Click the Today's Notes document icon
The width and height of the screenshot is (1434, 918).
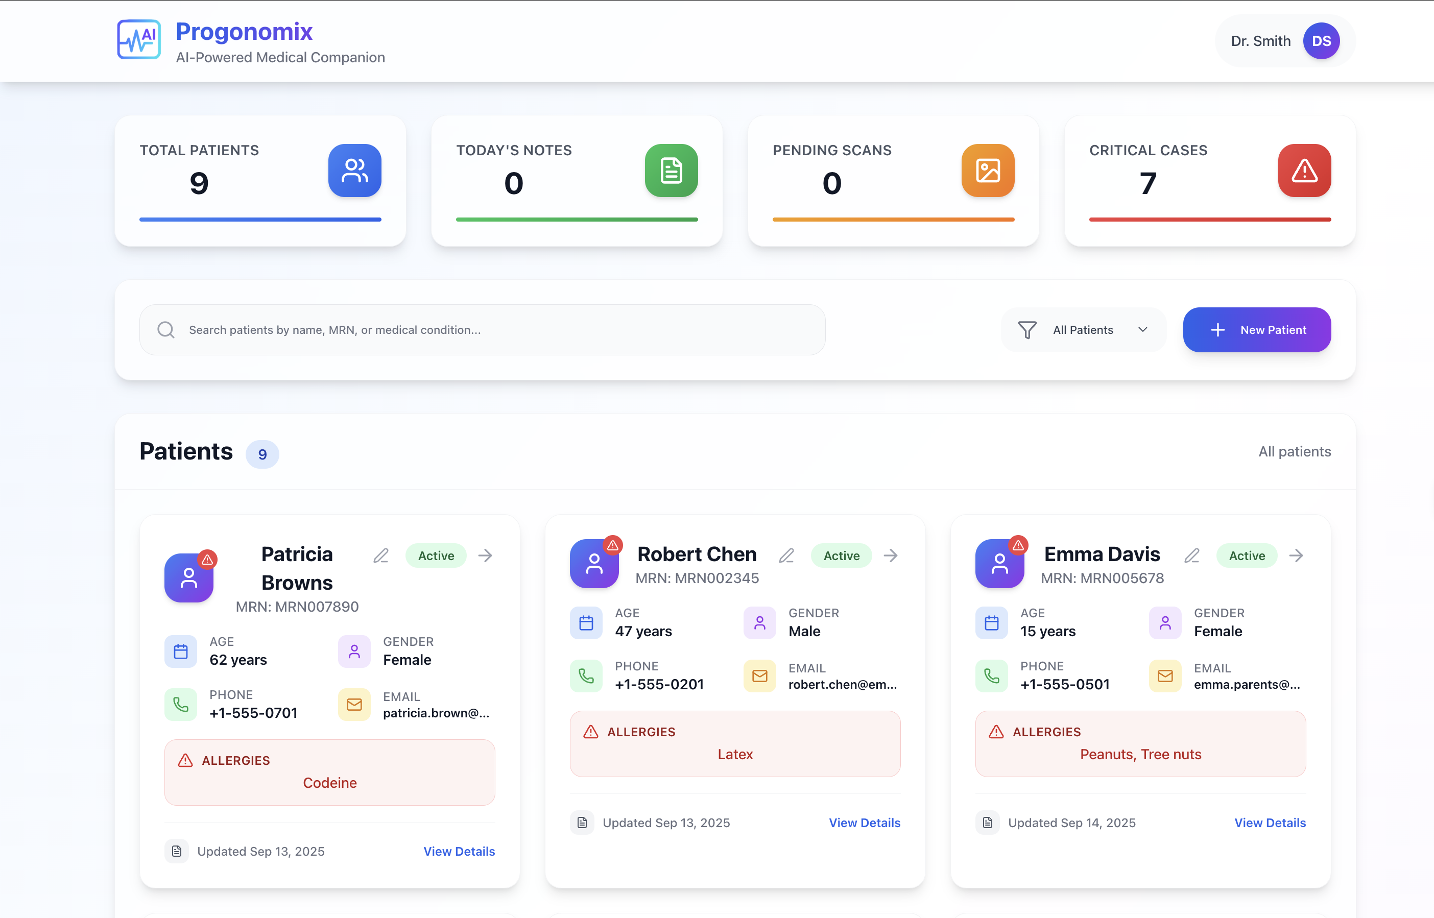coord(671,171)
